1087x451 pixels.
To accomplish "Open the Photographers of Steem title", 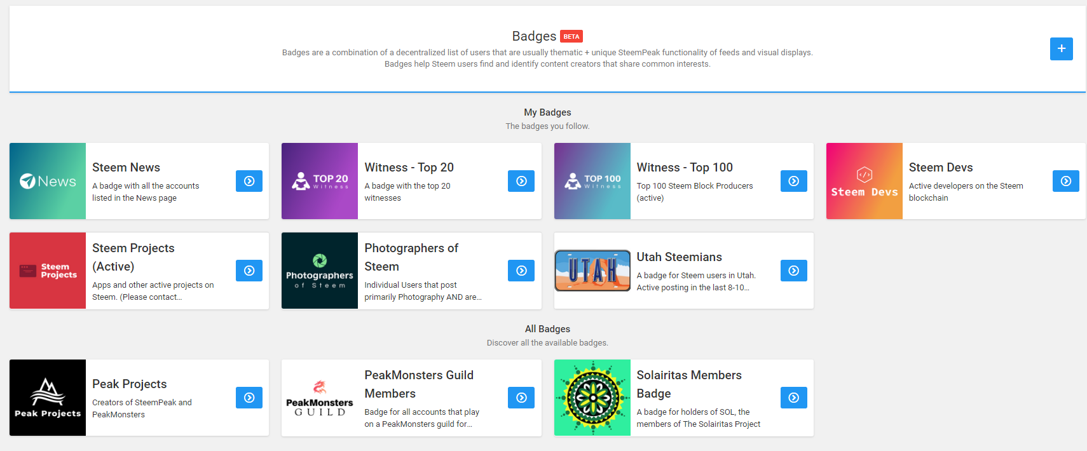I will 411,257.
